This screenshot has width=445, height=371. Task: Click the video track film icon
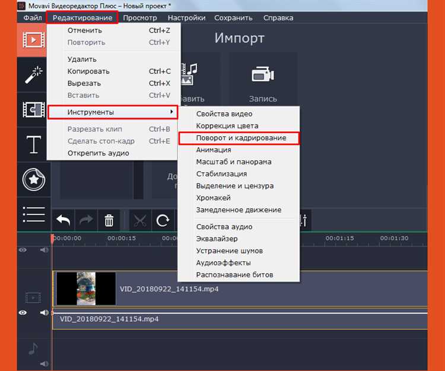pyautogui.click(x=33, y=298)
